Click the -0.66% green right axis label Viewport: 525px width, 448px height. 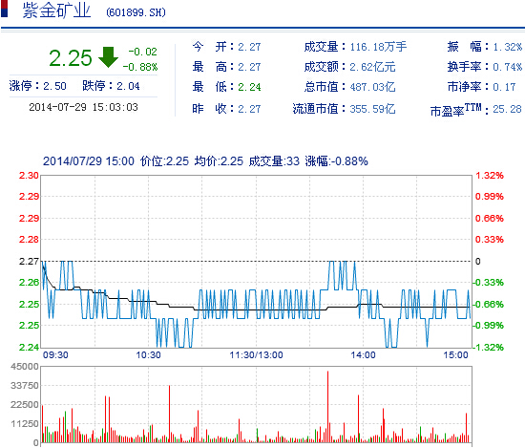pyautogui.click(x=488, y=305)
